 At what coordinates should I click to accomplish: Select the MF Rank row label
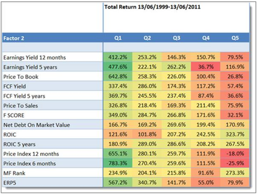pyautogui.click(x=14, y=173)
